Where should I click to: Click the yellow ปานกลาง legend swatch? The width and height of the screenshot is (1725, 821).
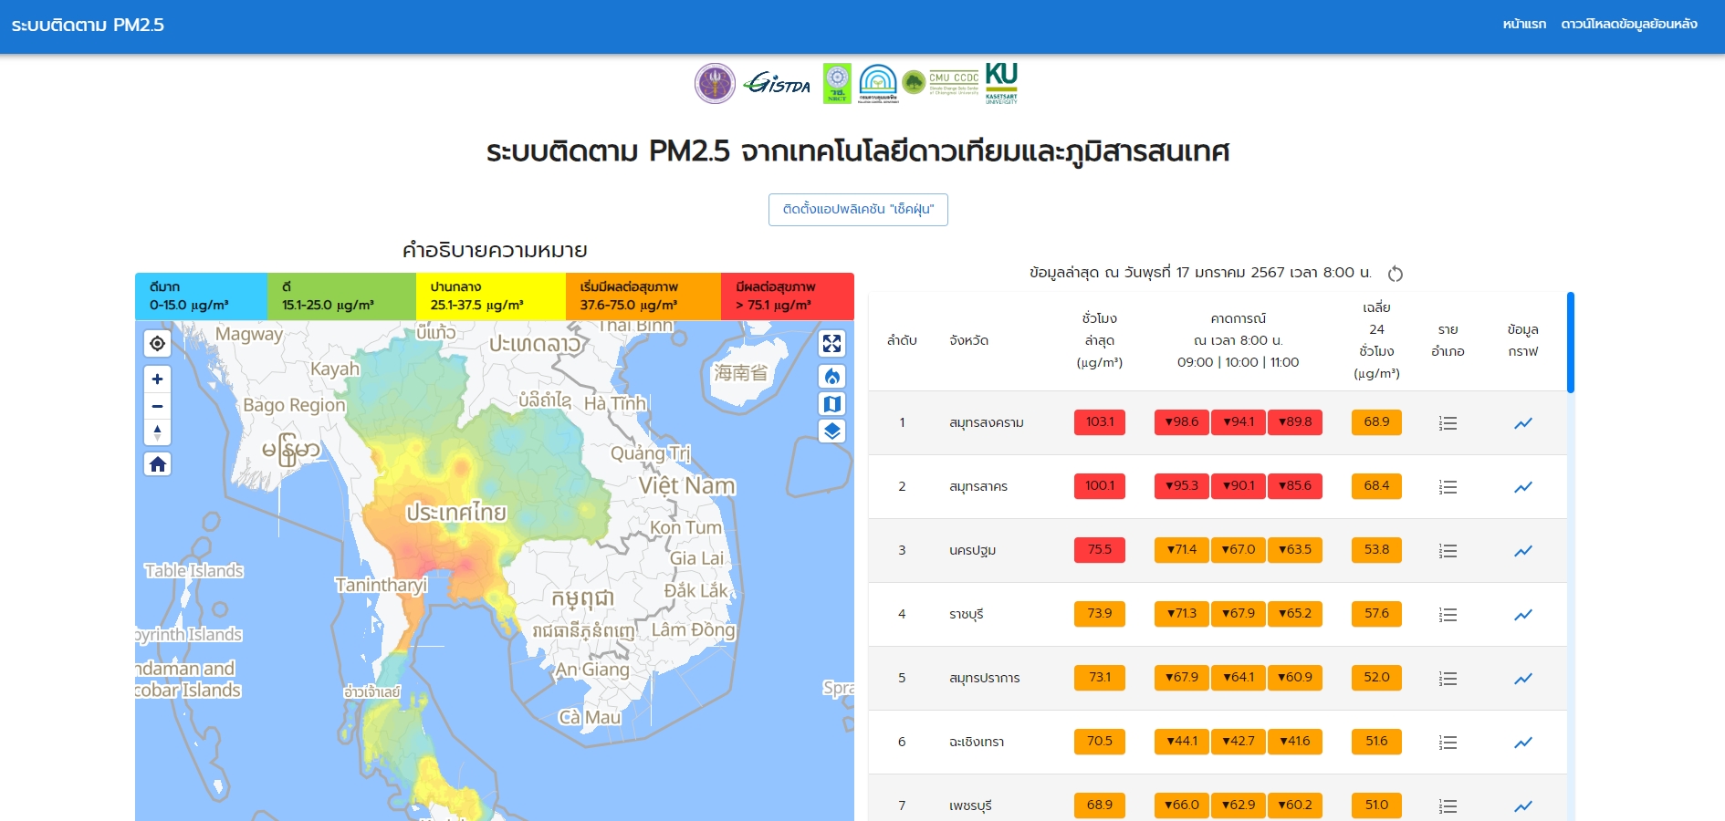(491, 296)
